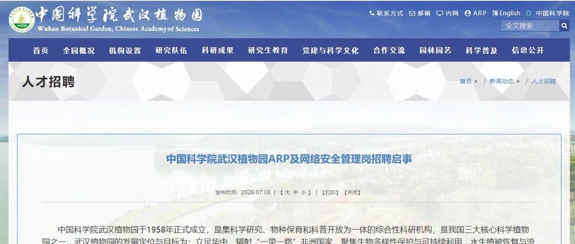Open the 合作交流 menu
The image size is (575, 244).
[x=389, y=50]
